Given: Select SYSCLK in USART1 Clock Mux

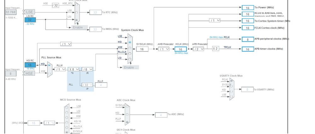Looking at the screenshot, I should [x=231, y=86].
